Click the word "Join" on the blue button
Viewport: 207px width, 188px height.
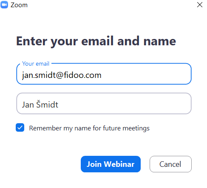point(94,164)
